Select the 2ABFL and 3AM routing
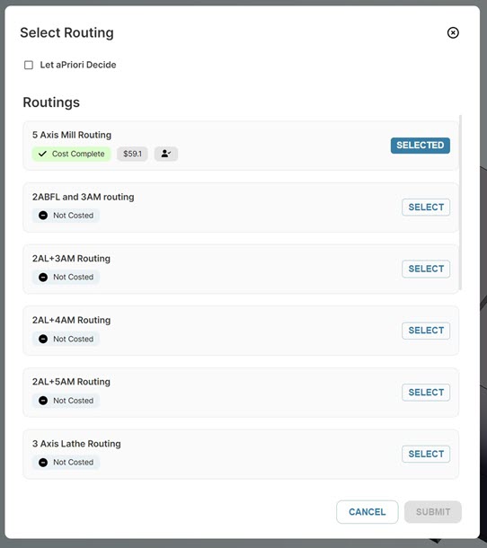The height and width of the screenshot is (548, 487). (x=426, y=208)
